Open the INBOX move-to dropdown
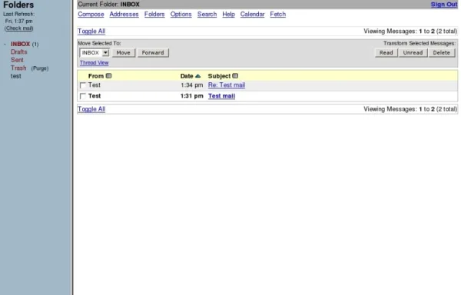This screenshot has height=295, width=461. (95, 52)
